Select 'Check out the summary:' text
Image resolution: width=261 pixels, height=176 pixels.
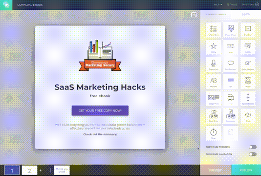click(100, 134)
